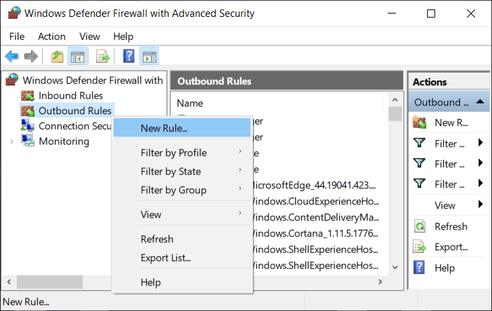Screen dimensions: 492x311
Task: Click the Refresh icon in Actions pane
Action: click(420, 226)
